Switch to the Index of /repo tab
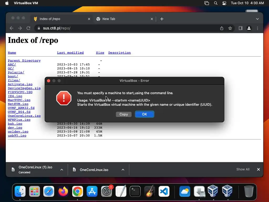This screenshot has height=202, width=269. click(62, 19)
